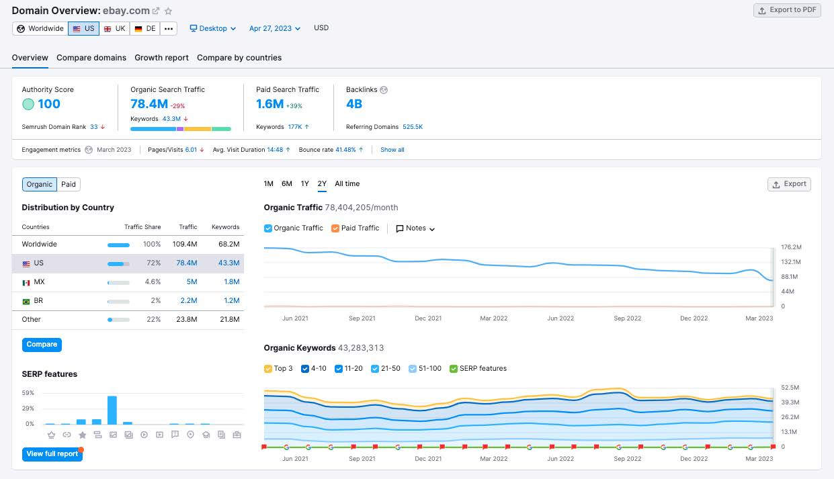Click the Show all engagement link

(x=392, y=150)
